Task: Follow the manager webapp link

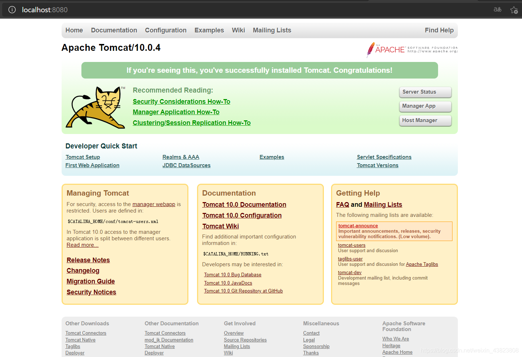Action: click(x=154, y=204)
